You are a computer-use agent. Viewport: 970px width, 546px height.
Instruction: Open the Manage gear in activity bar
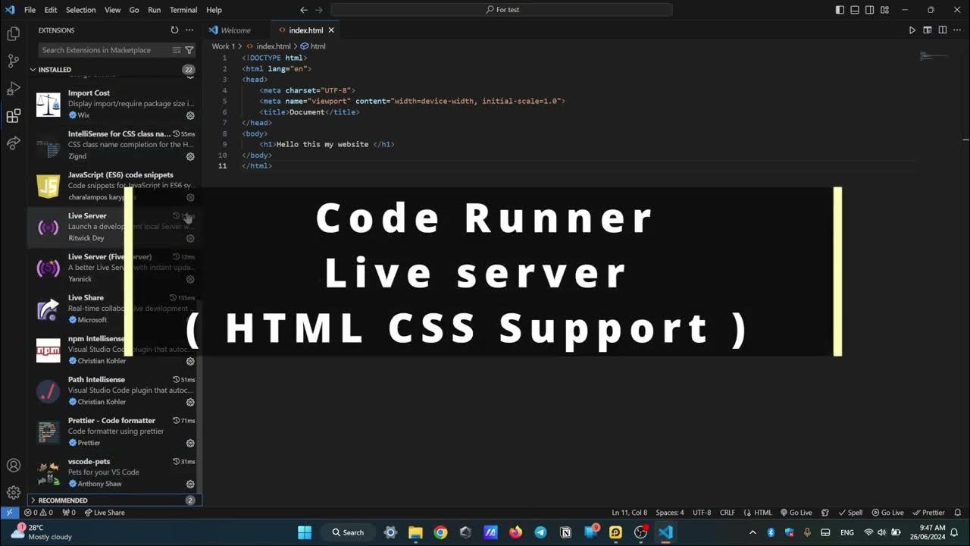pos(13,493)
